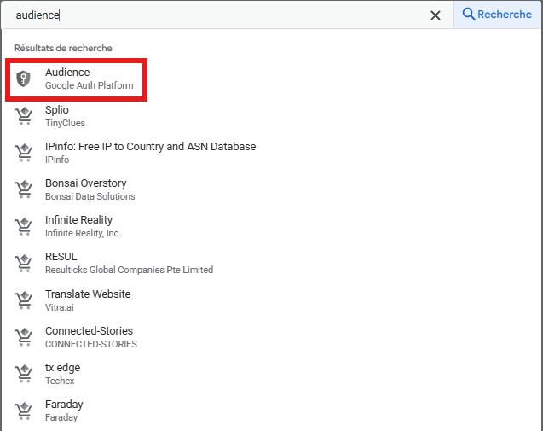Open the Bonsai Overstory result
Screen dimensions: 543x431
coord(85,183)
